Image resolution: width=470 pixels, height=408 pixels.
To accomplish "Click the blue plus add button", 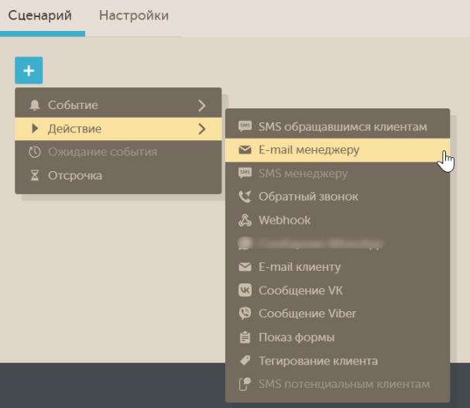I will pyautogui.click(x=29, y=70).
